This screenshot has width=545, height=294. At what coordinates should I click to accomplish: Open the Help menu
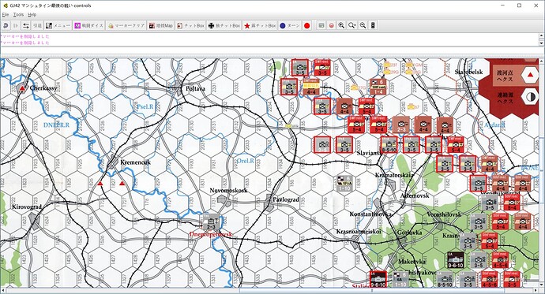[32, 14]
